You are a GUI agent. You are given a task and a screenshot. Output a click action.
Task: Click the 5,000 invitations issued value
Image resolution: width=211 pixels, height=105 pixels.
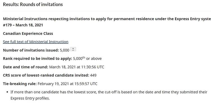pyautogui.click(x=64, y=50)
